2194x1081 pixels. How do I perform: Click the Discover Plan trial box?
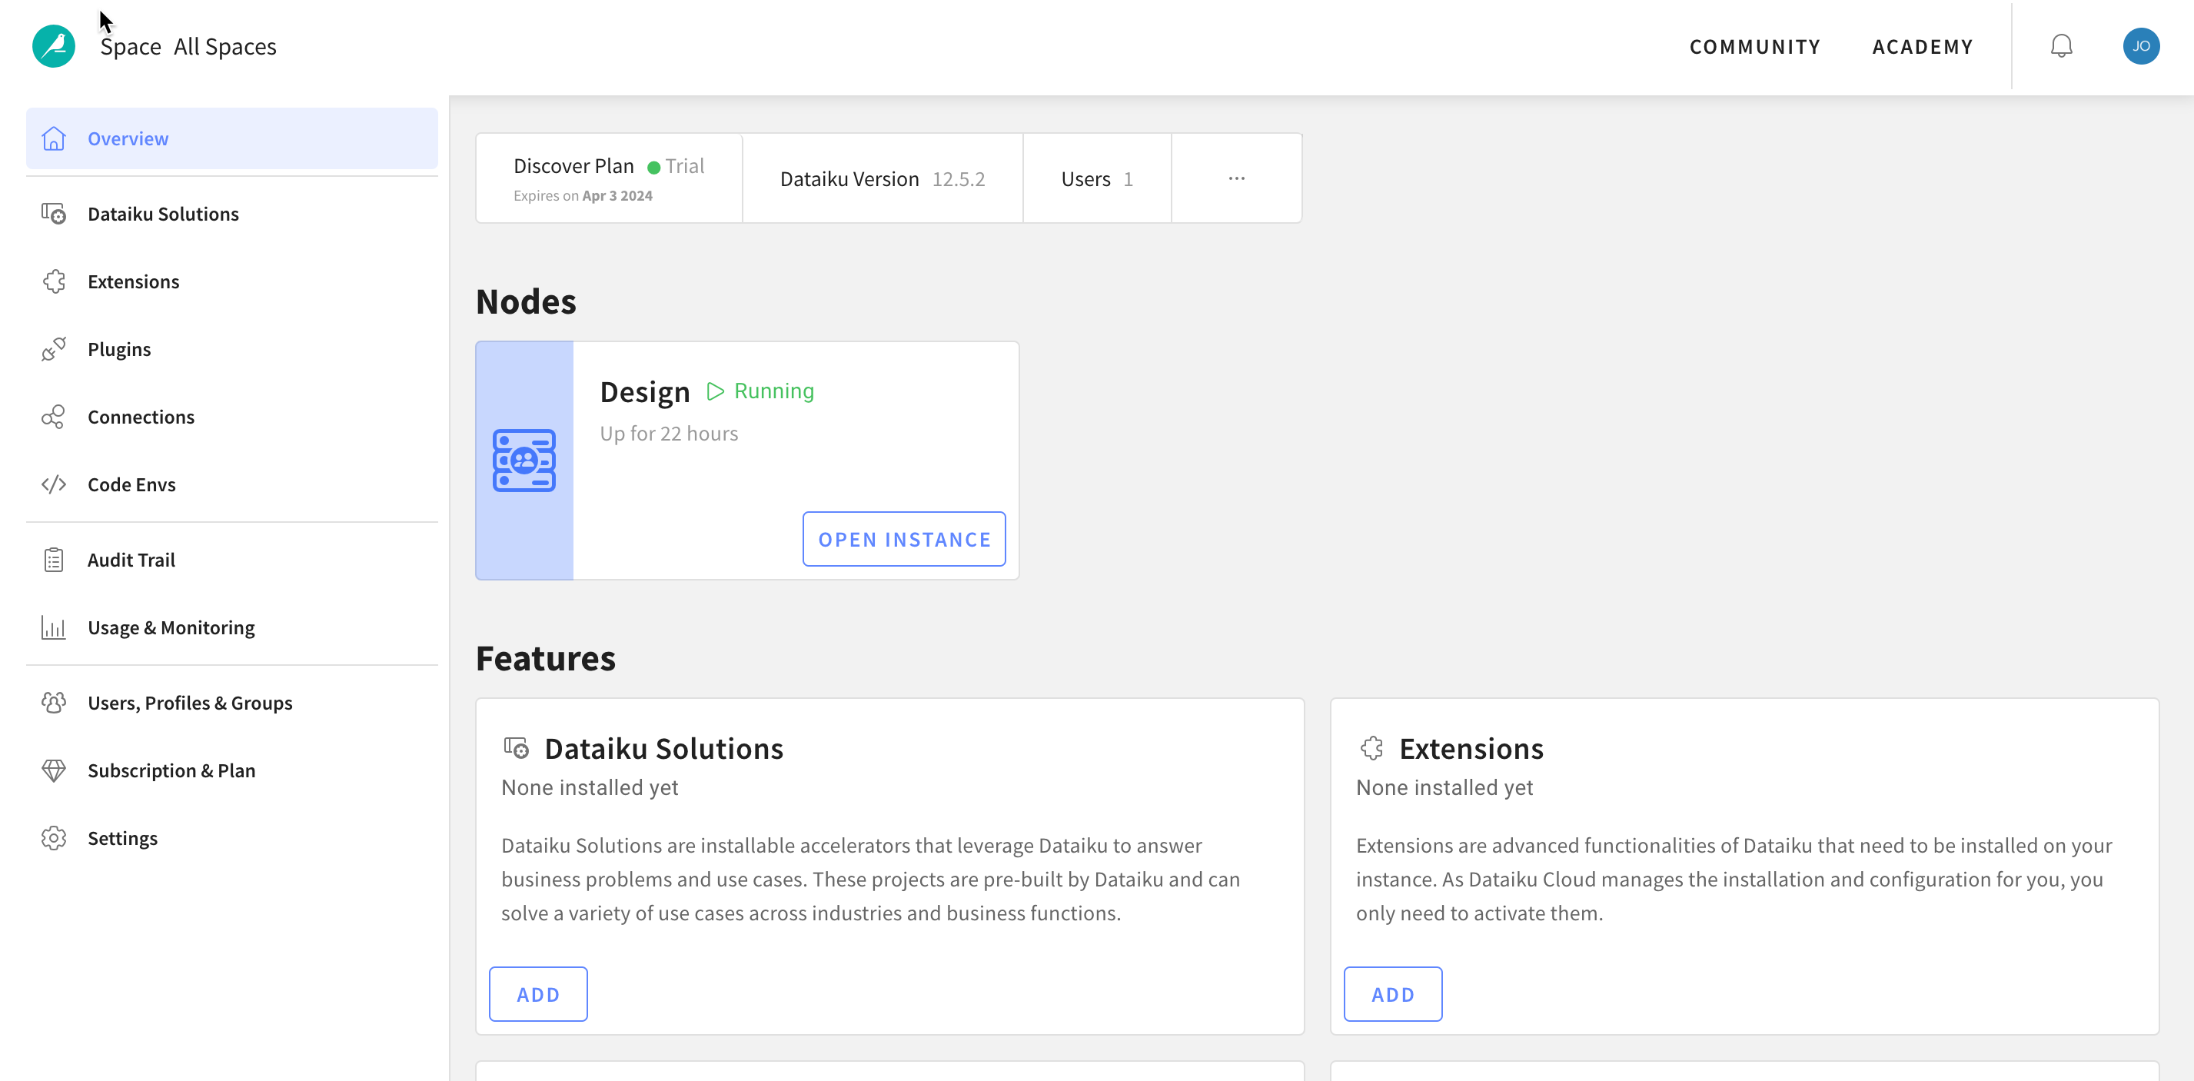click(x=608, y=178)
